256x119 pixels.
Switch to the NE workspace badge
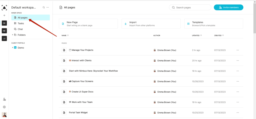[4, 31]
